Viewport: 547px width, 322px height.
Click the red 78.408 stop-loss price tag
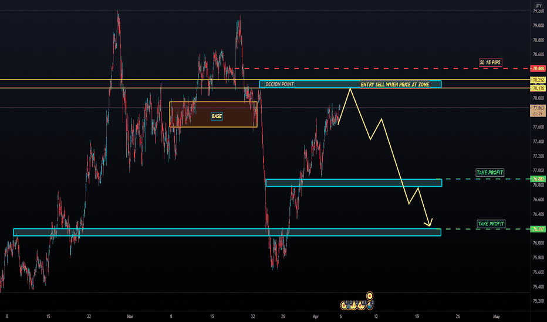538,68
